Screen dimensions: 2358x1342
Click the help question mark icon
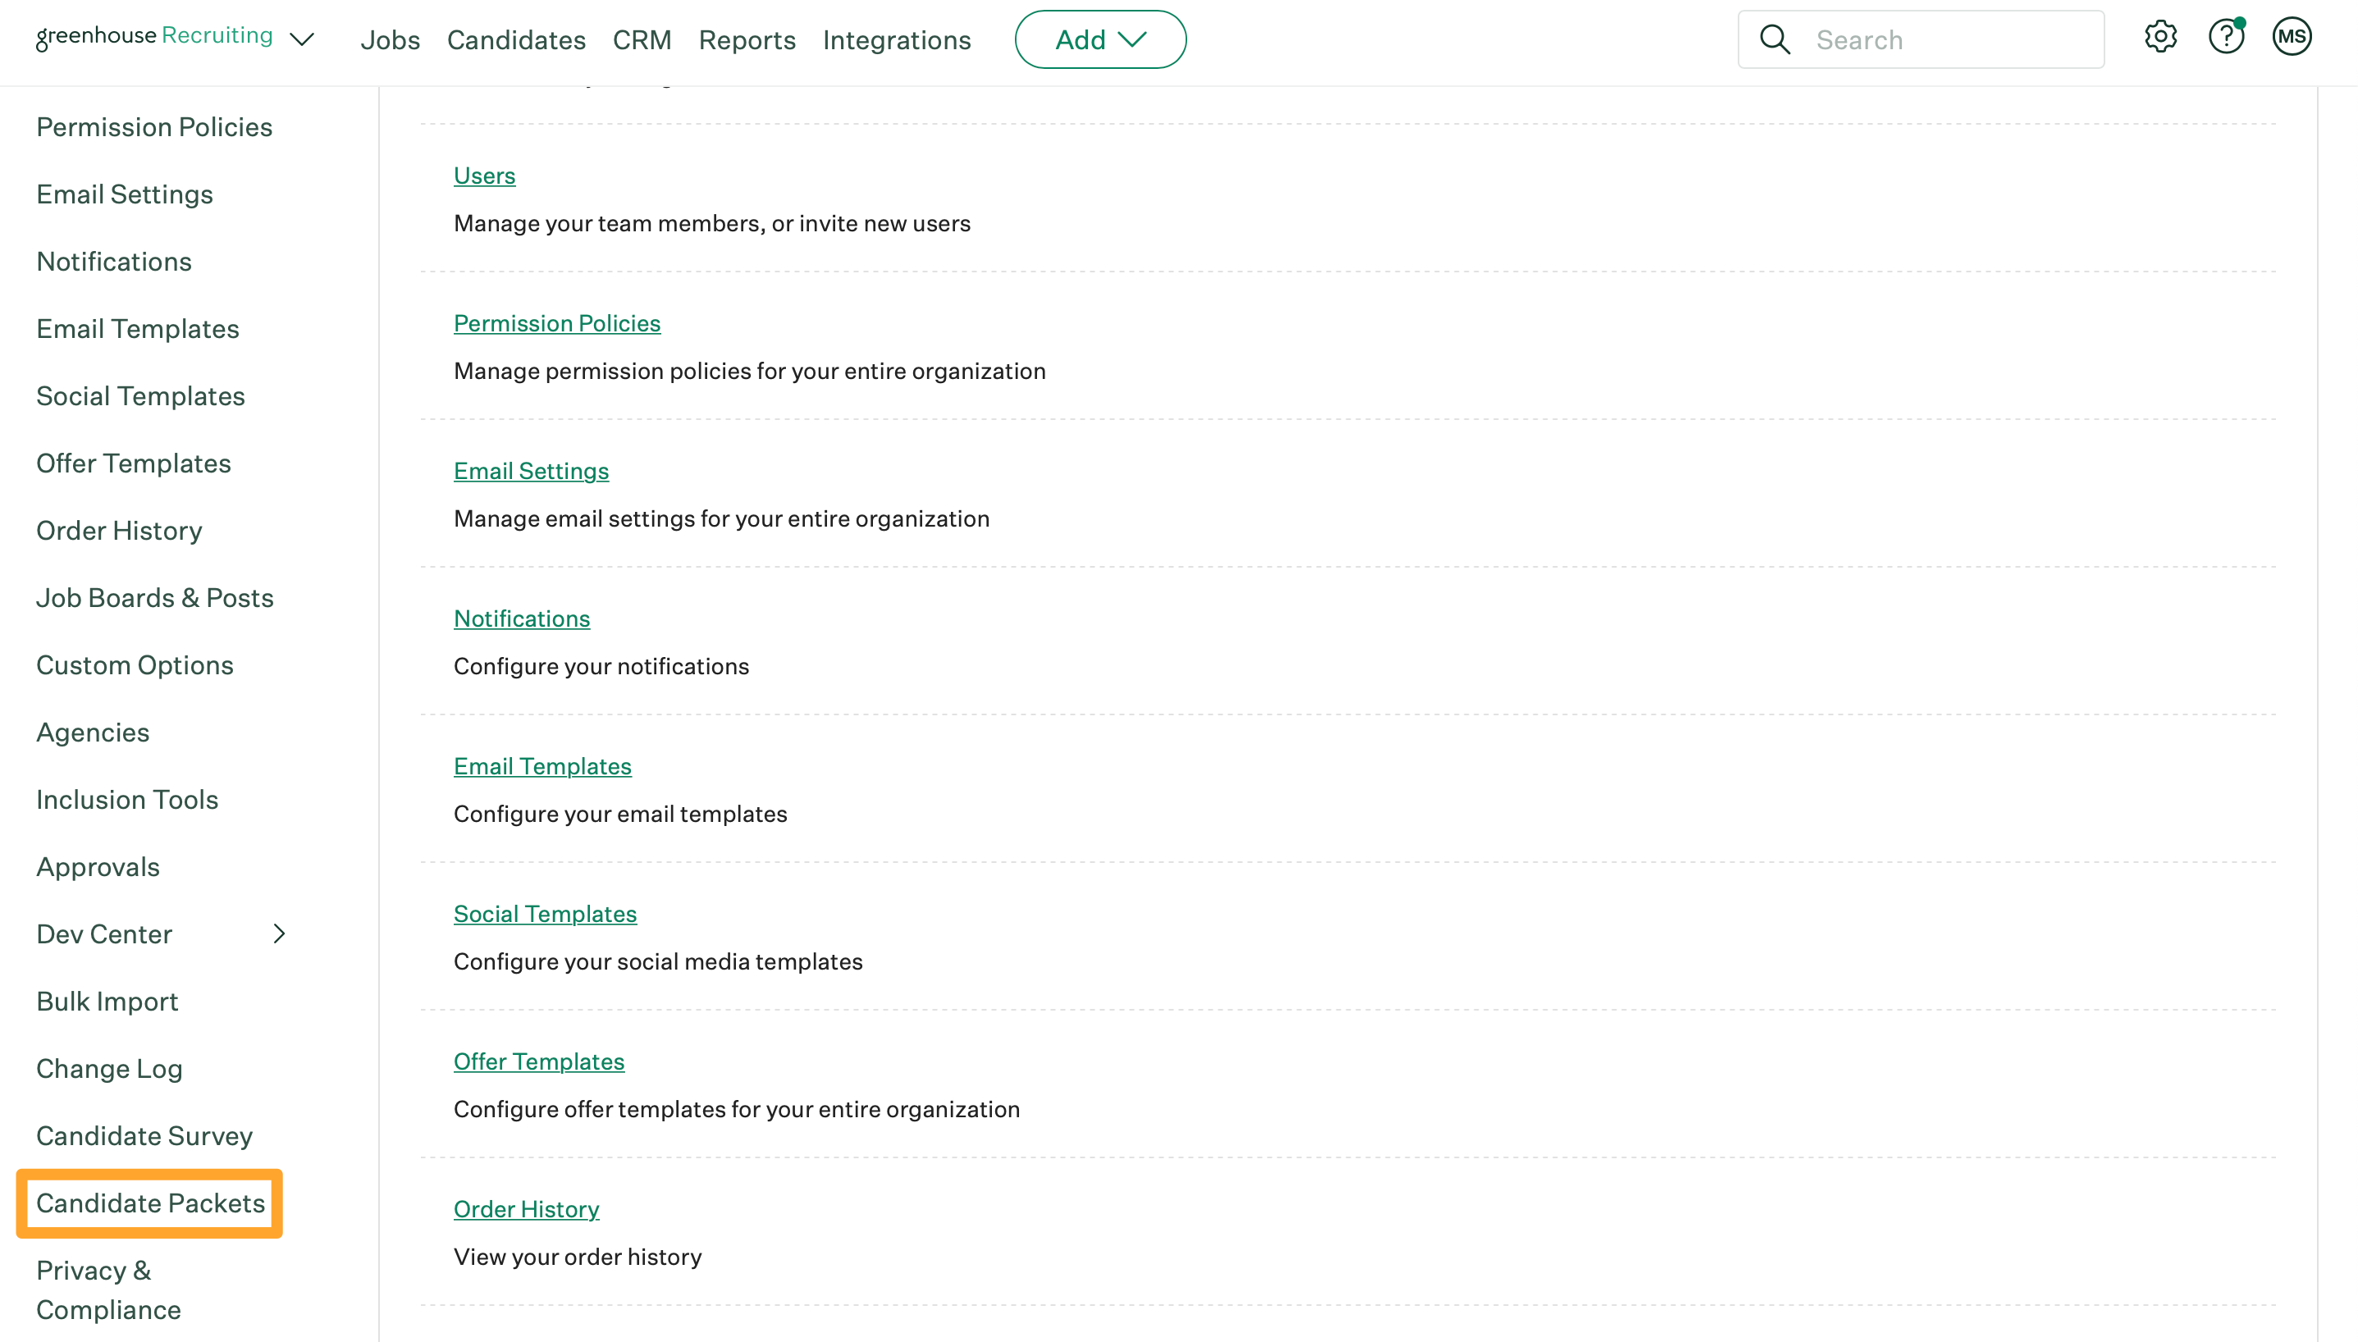coord(2225,38)
